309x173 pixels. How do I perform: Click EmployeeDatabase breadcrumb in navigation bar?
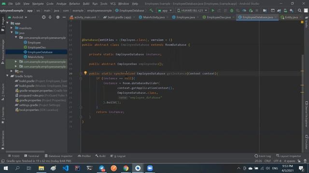point(130,11)
